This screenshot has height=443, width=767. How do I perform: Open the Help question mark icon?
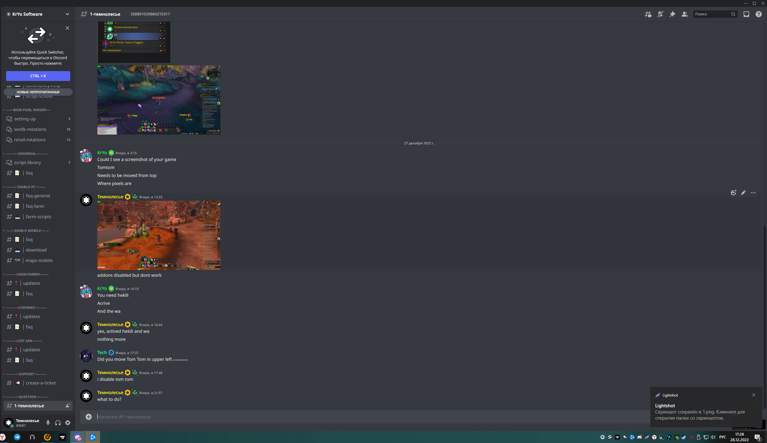click(758, 14)
